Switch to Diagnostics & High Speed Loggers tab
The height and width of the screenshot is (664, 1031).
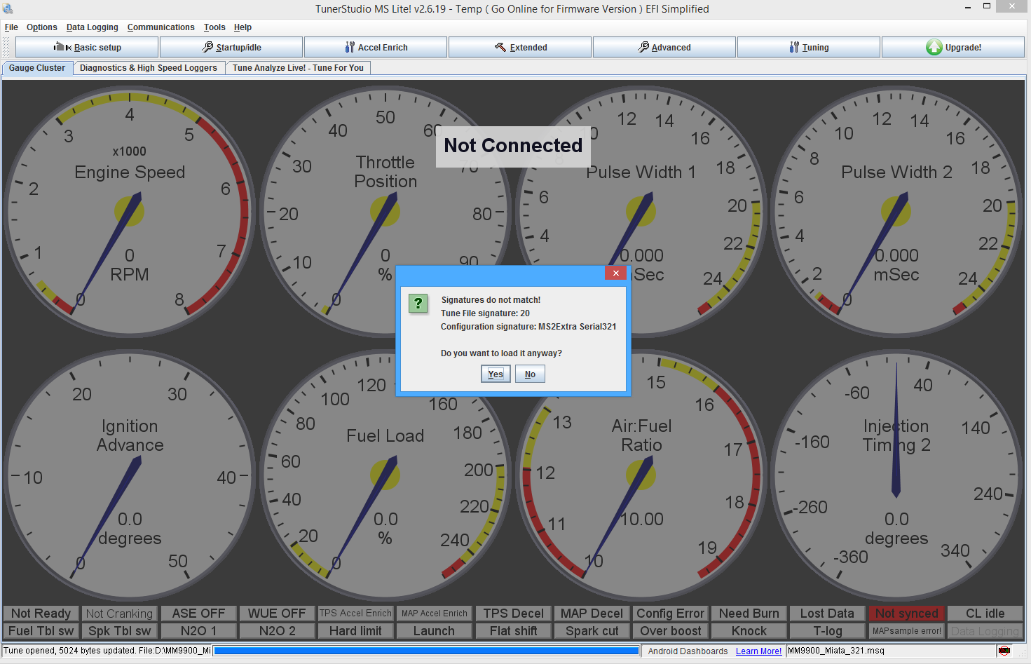pos(148,68)
